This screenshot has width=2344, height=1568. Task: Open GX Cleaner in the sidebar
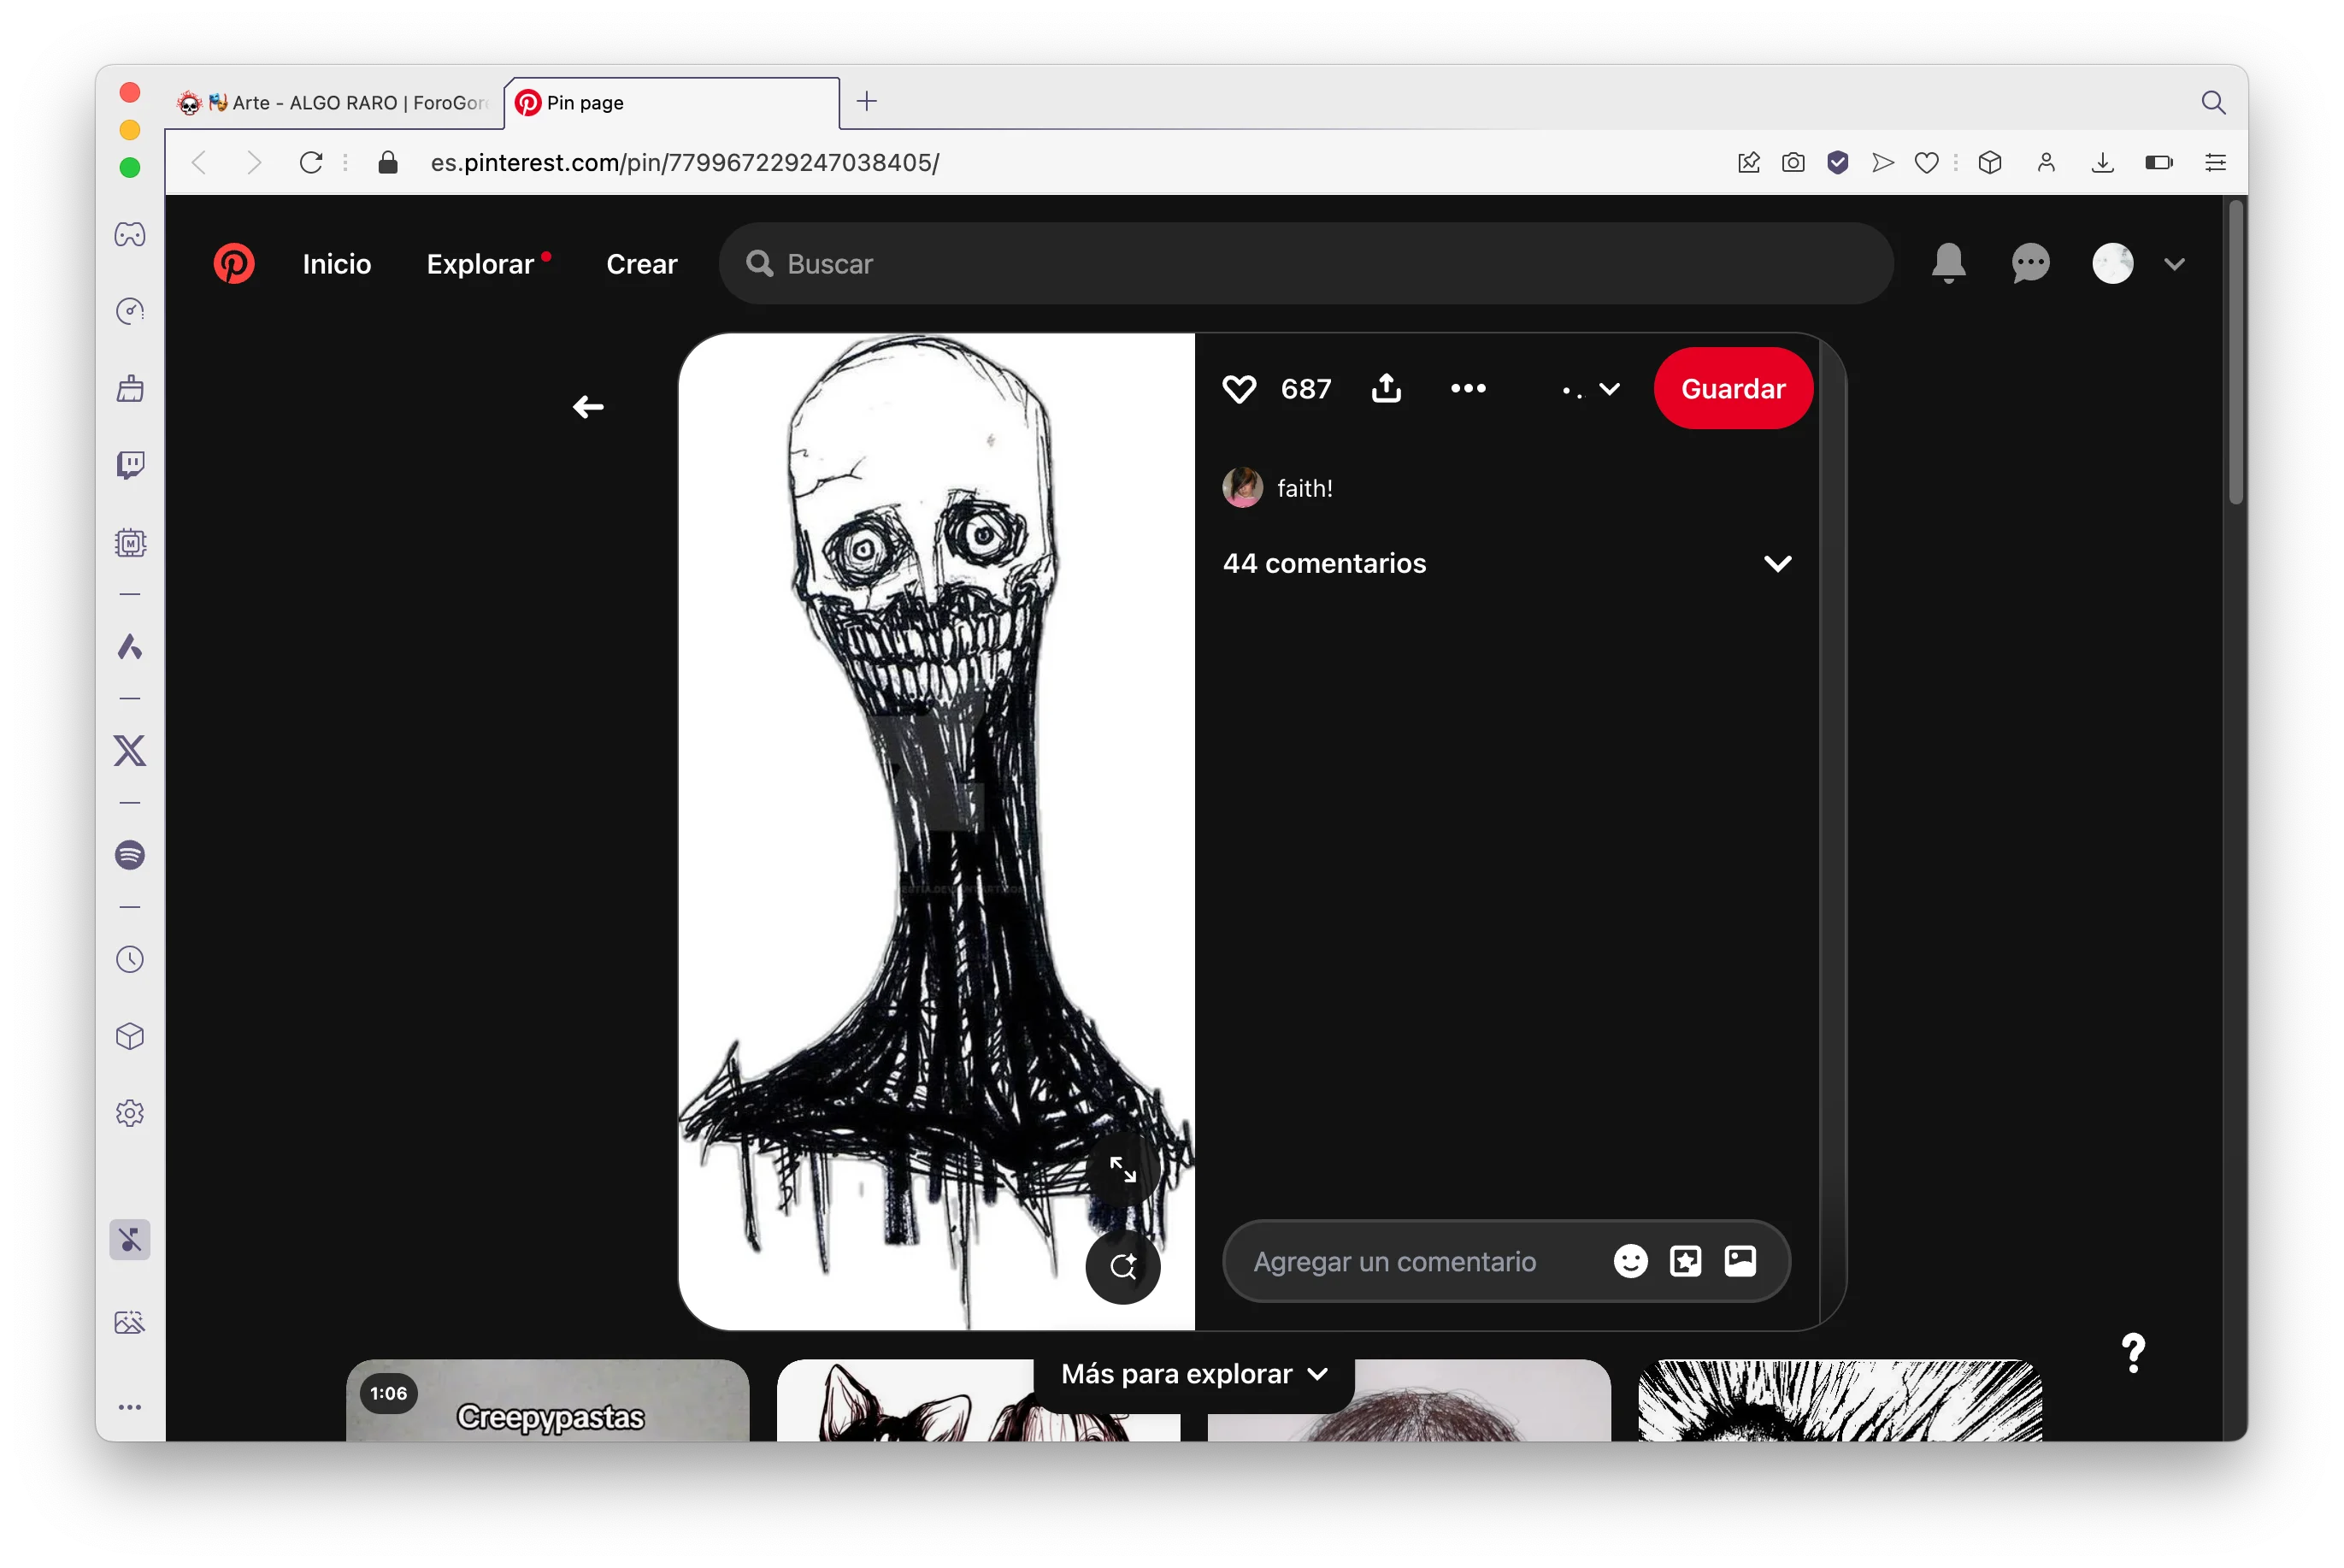(x=130, y=388)
